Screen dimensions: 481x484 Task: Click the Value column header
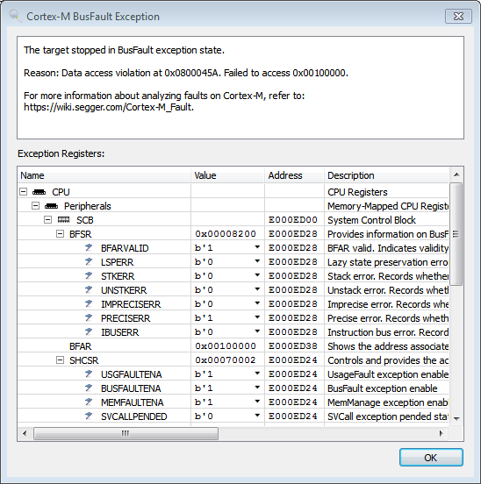[227, 175]
